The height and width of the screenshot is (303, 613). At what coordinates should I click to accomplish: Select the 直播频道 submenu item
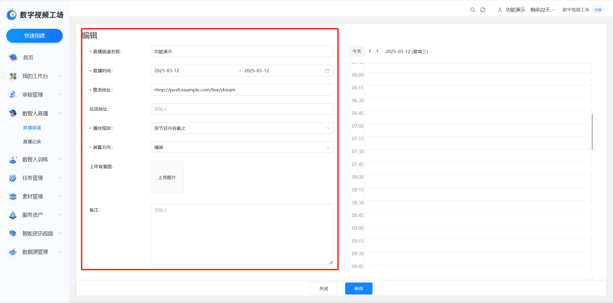click(32, 128)
